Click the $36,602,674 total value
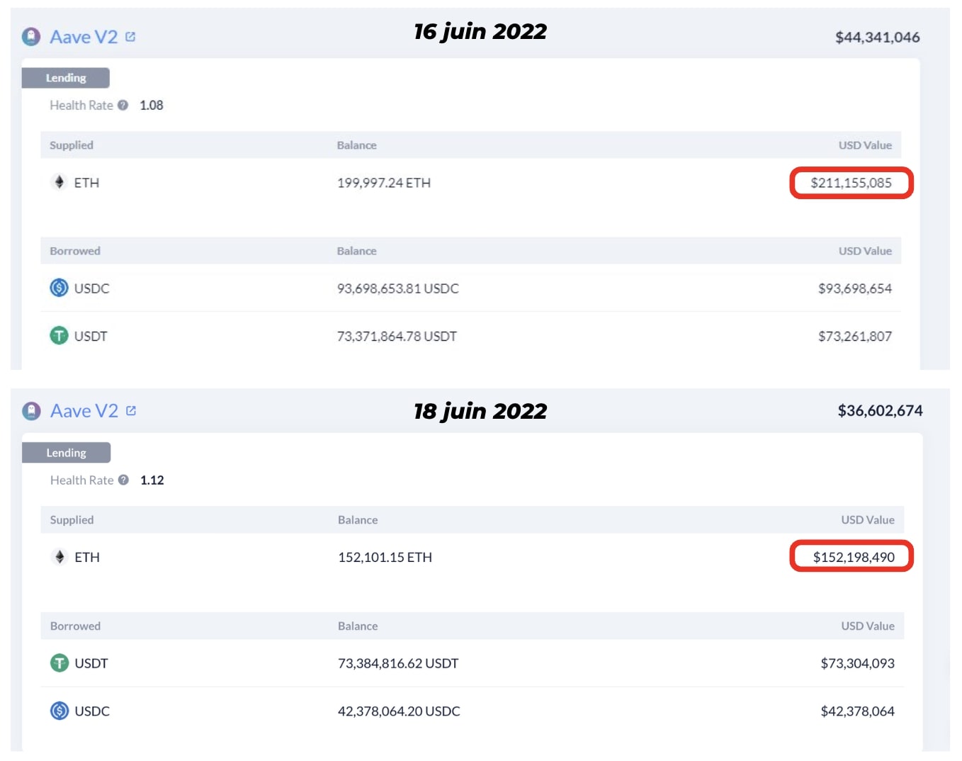962x761 pixels. 880,411
